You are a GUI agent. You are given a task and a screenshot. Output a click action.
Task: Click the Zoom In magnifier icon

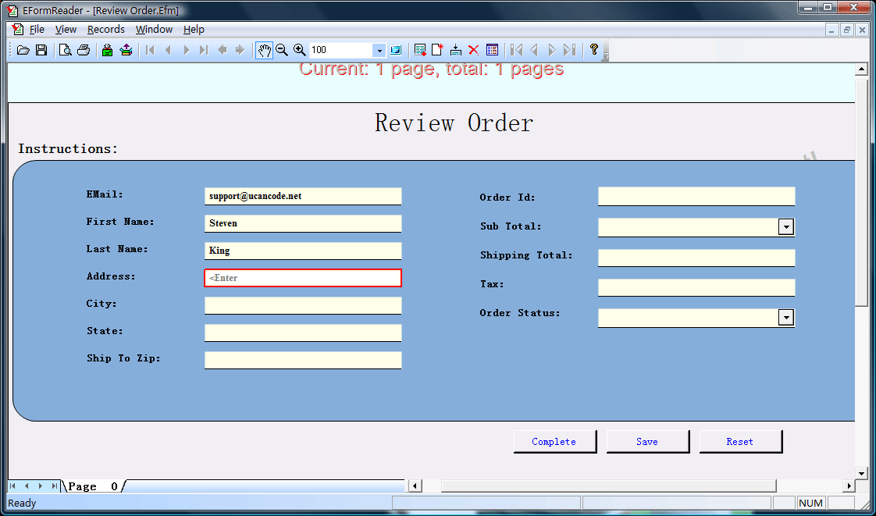(x=300, y=50)
